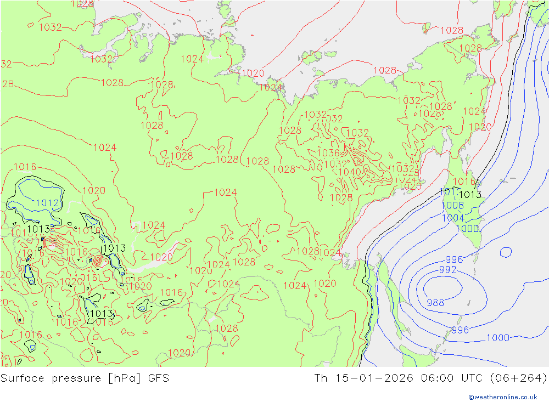The height and width of the screenshot is (402, 549).
Task: Click the 'Th 15-01-2026 06:00 UTC (06+264)' timestamp
Action: click(x=430, y=378)
